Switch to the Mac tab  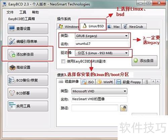(x=114, y=26)
